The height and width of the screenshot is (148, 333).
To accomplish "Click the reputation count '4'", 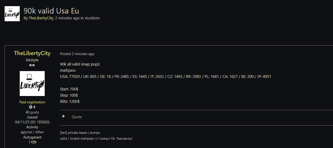I will pyautogui.click(x=34, y=107).
